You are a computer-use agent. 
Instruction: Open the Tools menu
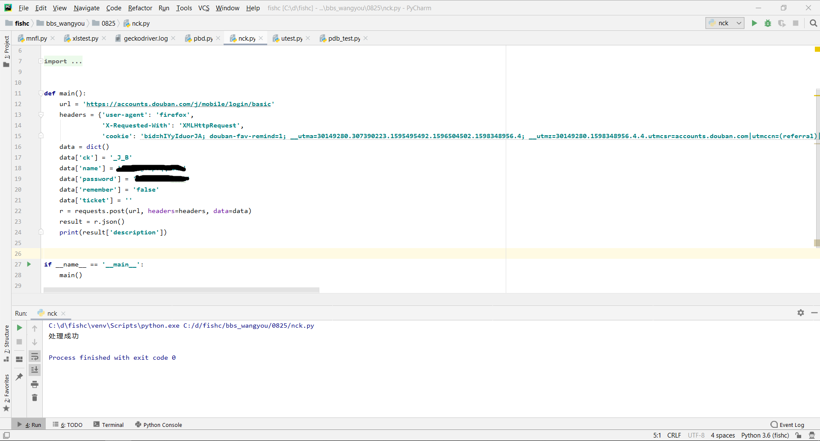[184, 8]
